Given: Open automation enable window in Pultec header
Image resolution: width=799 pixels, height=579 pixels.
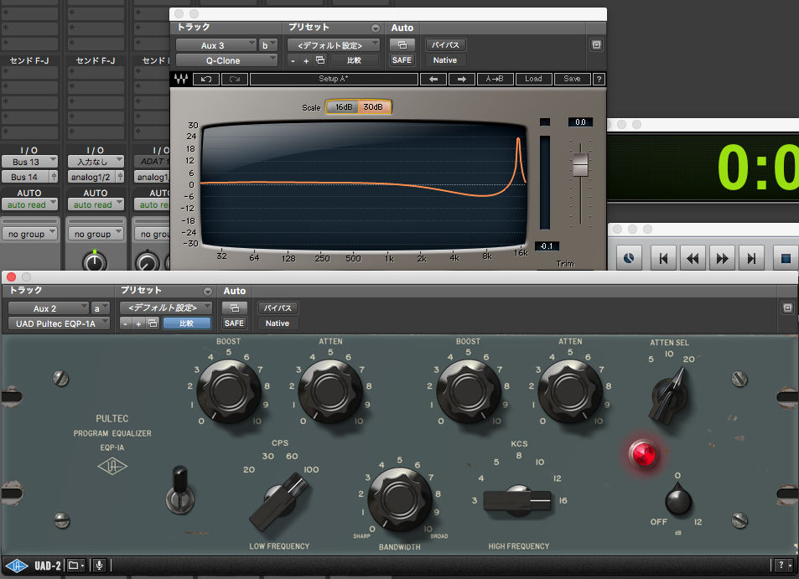Looking at the screenshot, I should (x=235, y=308).
